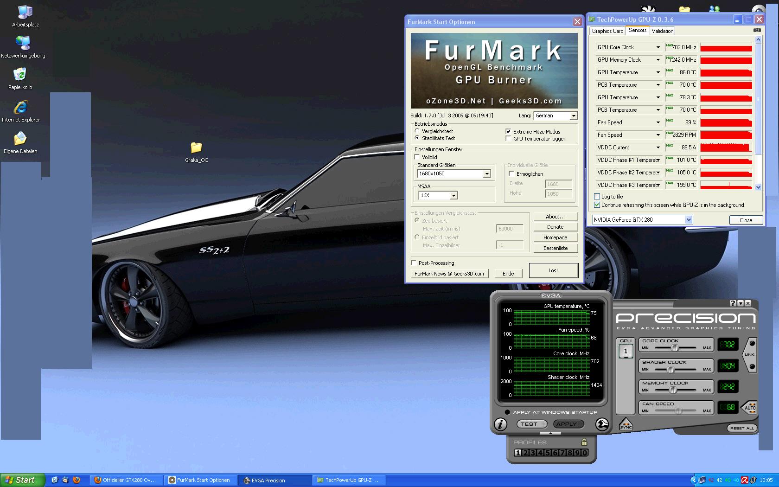Toggle the profiles lock icon in Precision
Image resolution: width=779 pixels, height=487 pixels.
coord(584,442)
